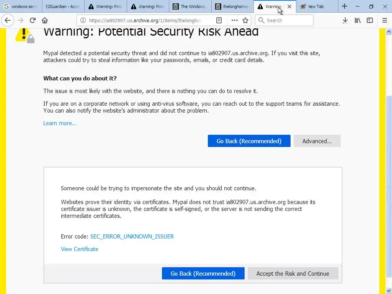Viewport: 392px width, 294px height.
Task: Bookmark this page with the star
Action: click(x=245, y=20)
